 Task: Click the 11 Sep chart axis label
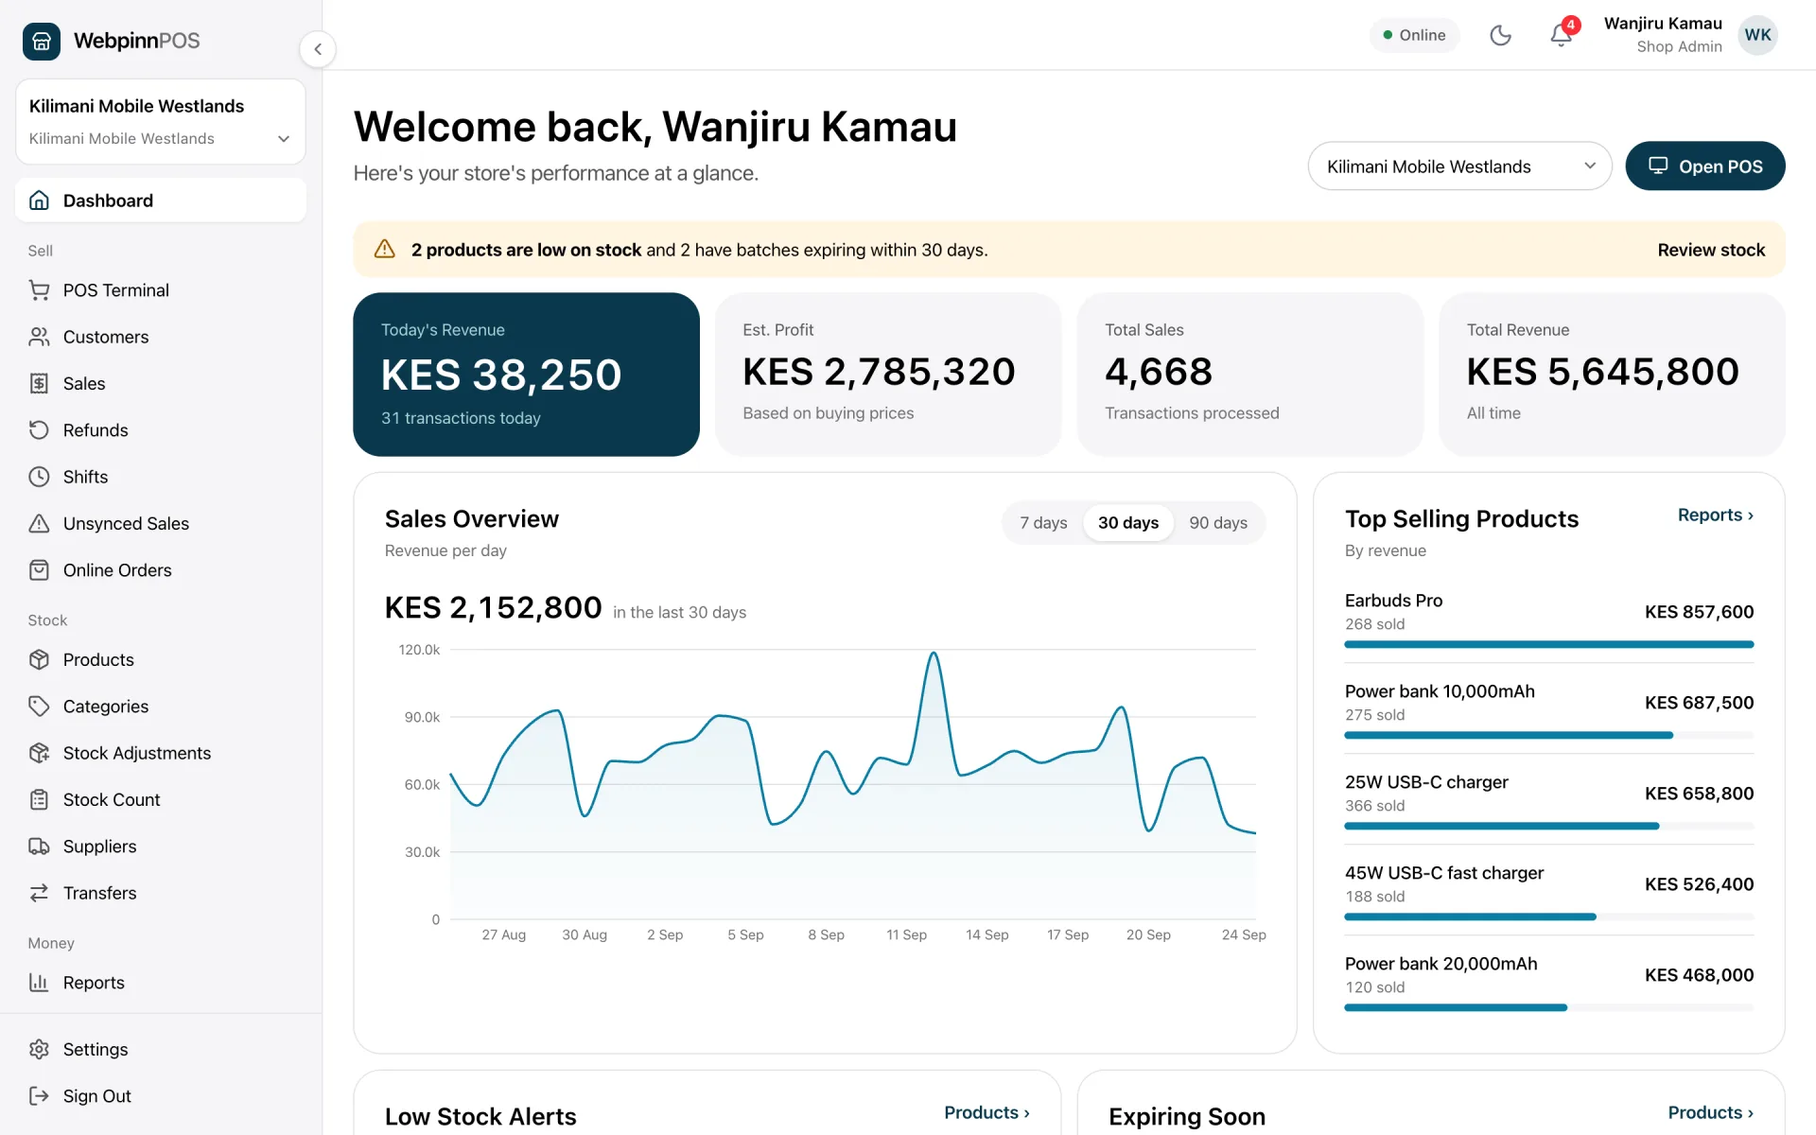906,934
